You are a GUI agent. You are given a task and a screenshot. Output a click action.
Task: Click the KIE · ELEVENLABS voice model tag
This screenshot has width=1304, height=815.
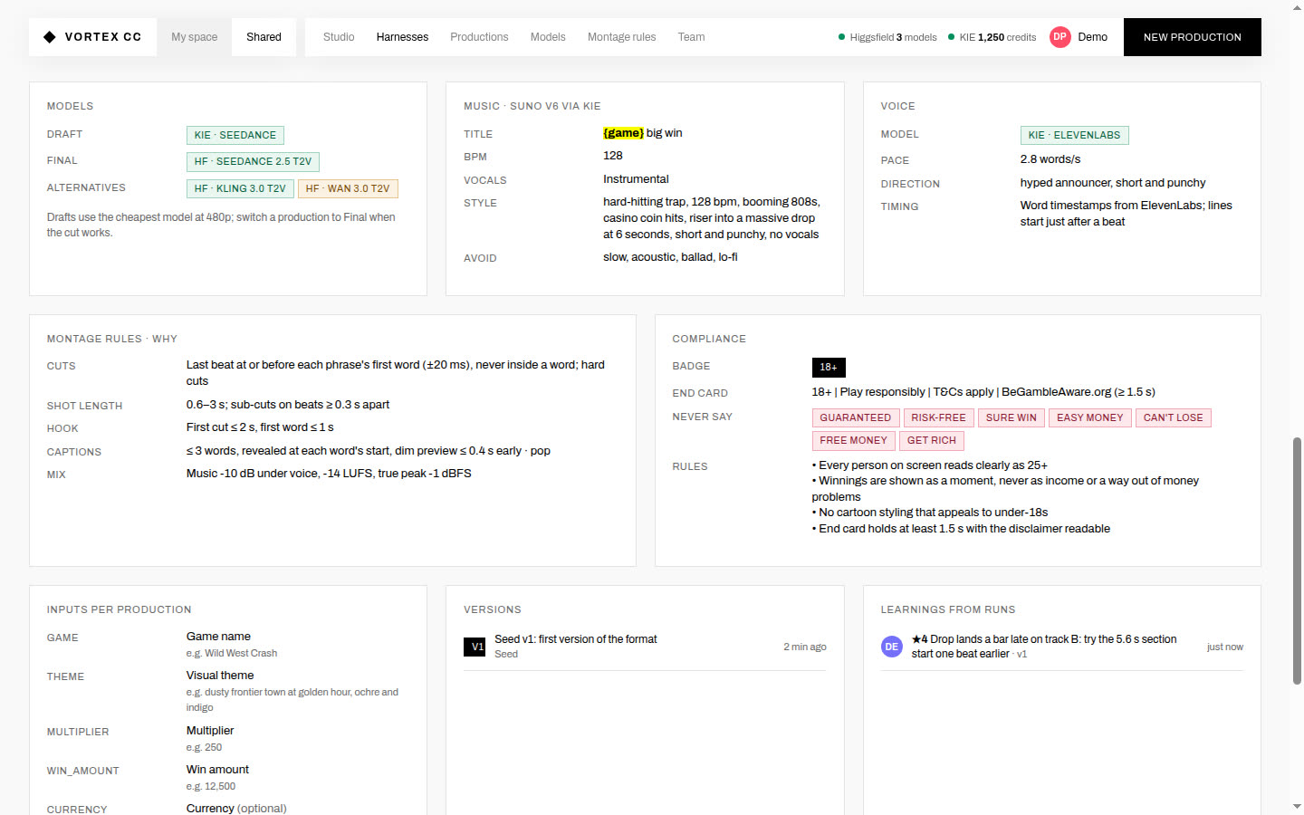coord(1074,135)
